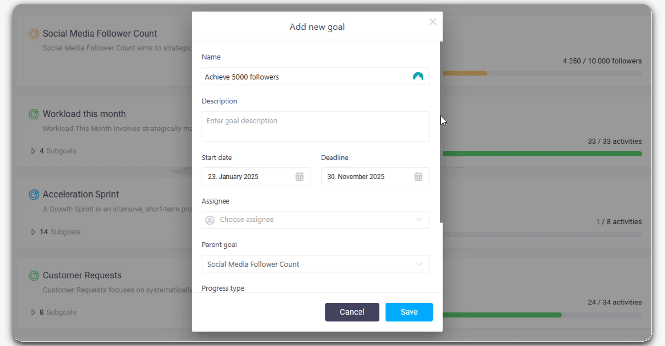Image resolution: width=665 pixels, height=346 pixels.
Task: Open the Start date calendar icon
Action: pyautogui.click(x=299, y=177)
